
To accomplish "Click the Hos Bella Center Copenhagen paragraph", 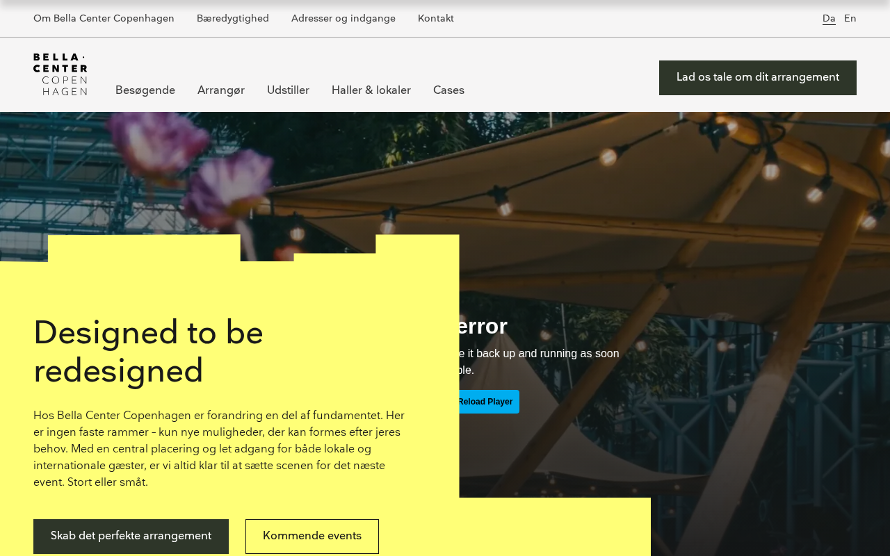I will pos(219,449).
